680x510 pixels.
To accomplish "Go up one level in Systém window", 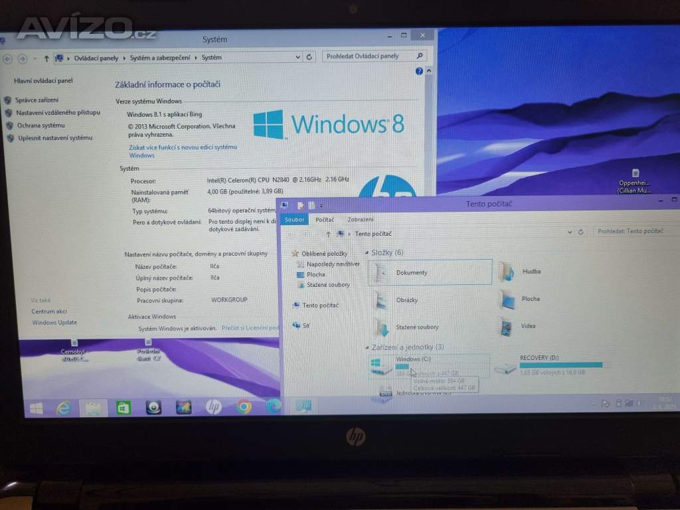I will (46, 58).
